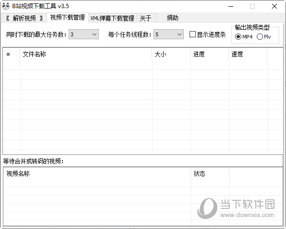Close the B站视频下载工具 window
Viewport: 286px width, 229px height.
click(274, 6)
